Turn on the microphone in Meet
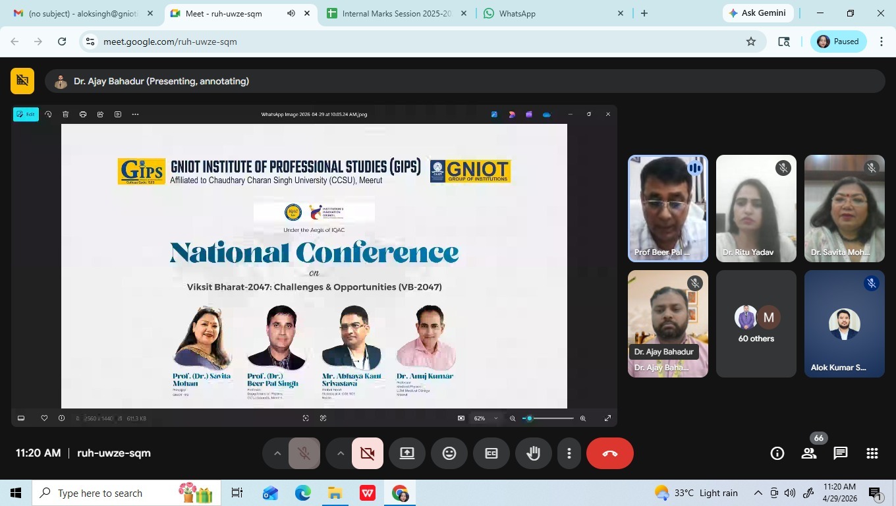 pyautogui.click(x=304, y=453)
